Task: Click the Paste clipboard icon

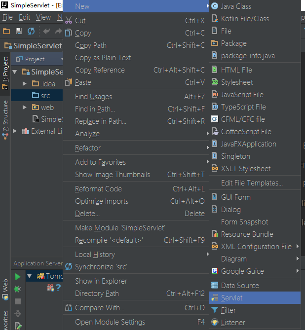Action: (69, 82)
